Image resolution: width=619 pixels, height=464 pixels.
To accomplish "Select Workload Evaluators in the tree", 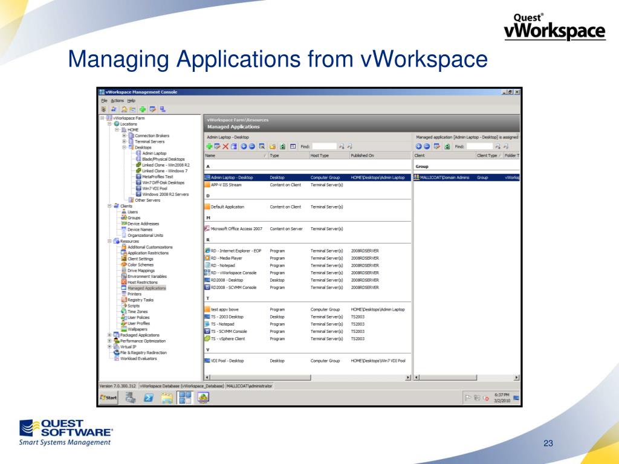I will click(138, 359).
